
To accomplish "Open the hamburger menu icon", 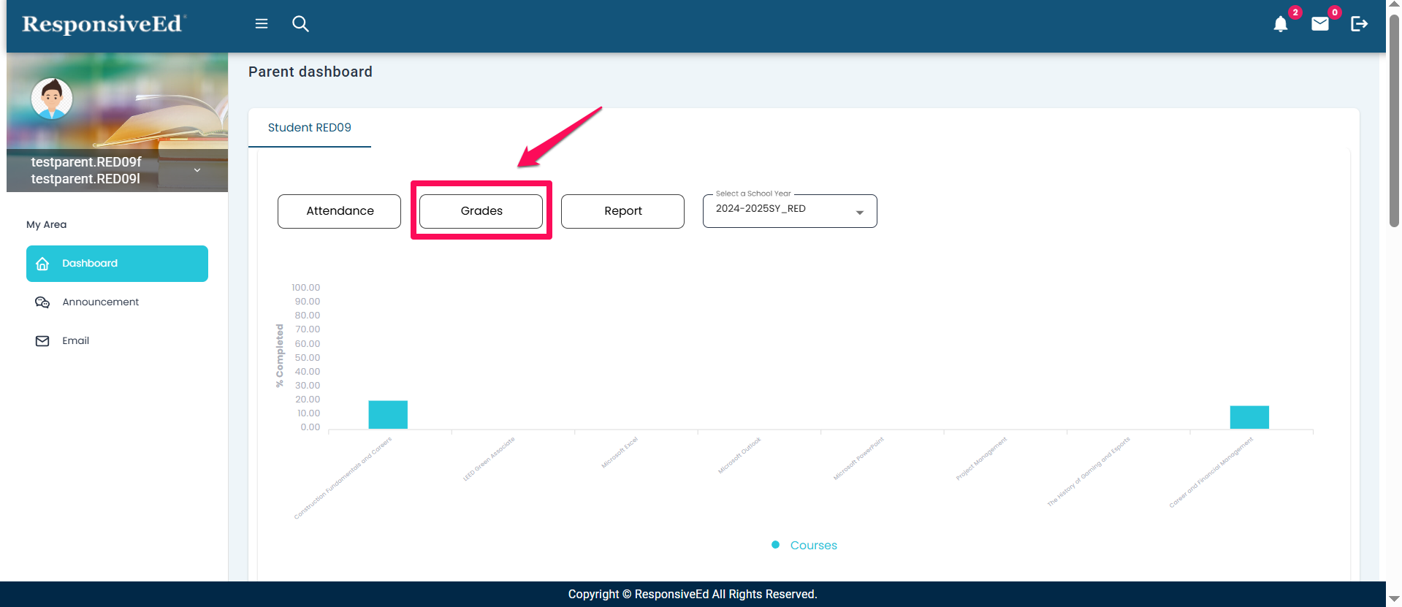I will pyautogui.click(x=262, y=24).
